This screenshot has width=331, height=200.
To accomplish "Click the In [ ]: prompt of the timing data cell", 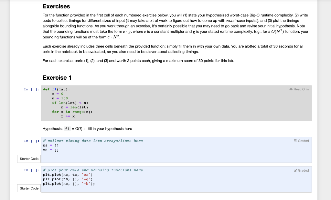I will (31, 141).
